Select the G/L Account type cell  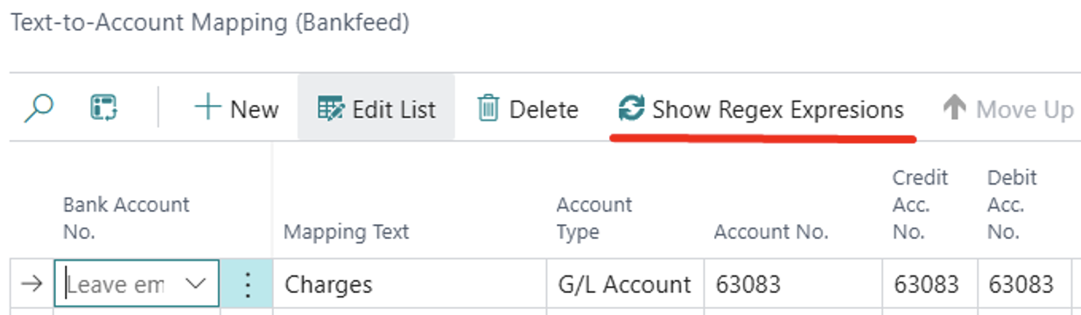[x=625, y=283]
